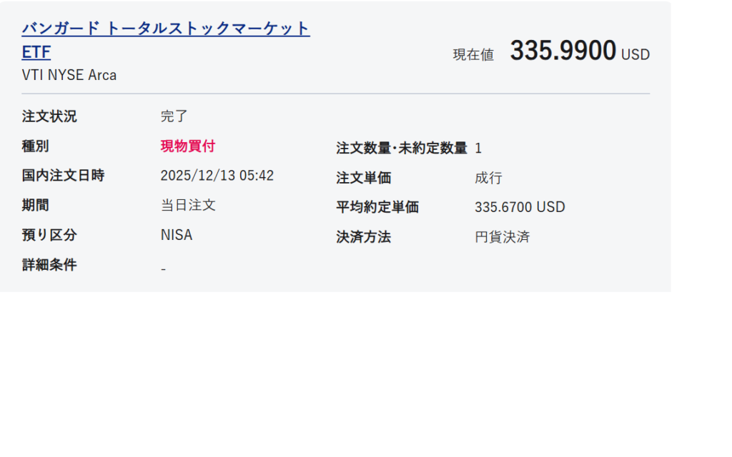Image resolution: width=732 pixels, height=457 pixels.
Task: Click the 注文数量・未約定数量 label
Action: tap(402, 149)
